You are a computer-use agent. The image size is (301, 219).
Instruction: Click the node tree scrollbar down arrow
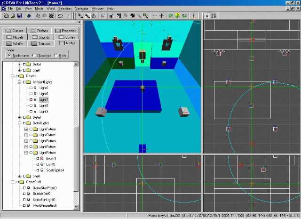tap(76, 207)
